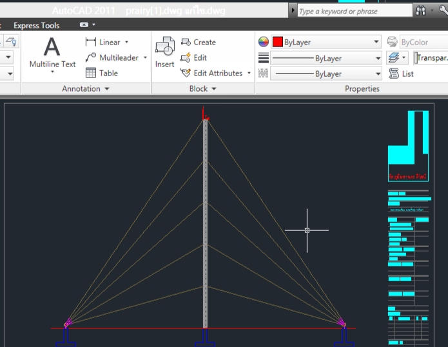Open the ByLayer lineweight dropdown
448x347 pixels.
click(378, 58)
